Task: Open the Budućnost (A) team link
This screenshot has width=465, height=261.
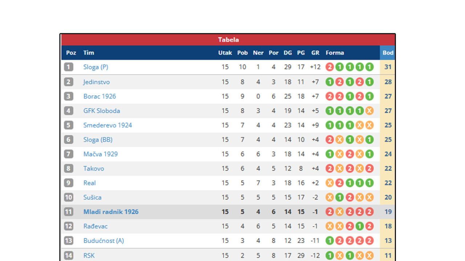Action: [104, 241]
